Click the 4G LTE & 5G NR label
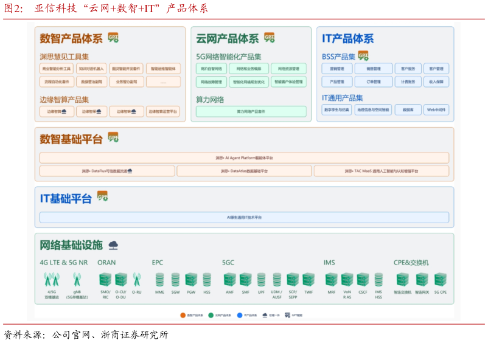The height and width of the screenshot is (343, 488). pyautogui.click(x=64, y=263)
